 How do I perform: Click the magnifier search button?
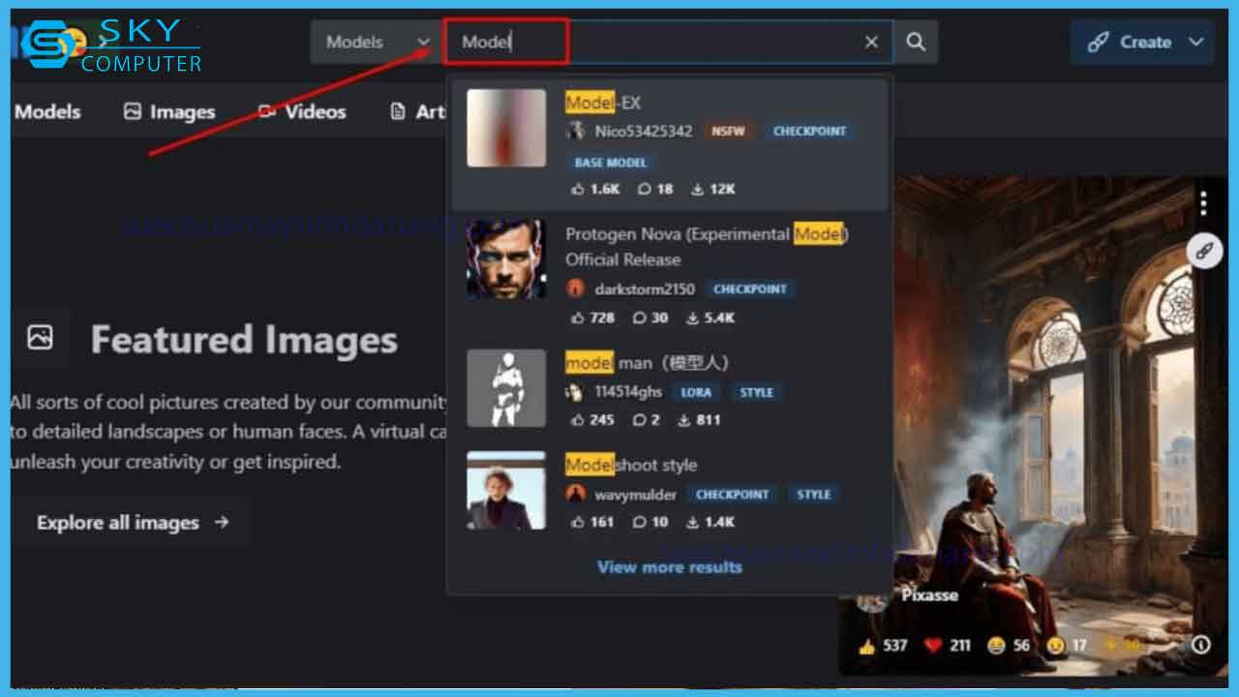(916, 43)
